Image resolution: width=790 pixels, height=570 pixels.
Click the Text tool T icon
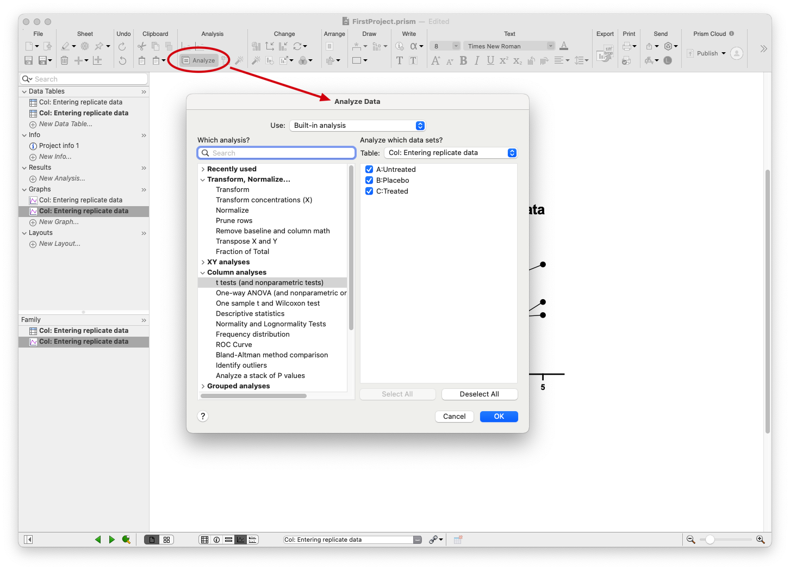pyautogui.click(x=400, y=60)
